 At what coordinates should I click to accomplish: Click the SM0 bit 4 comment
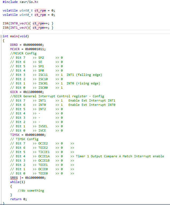[x=36, y=70]
